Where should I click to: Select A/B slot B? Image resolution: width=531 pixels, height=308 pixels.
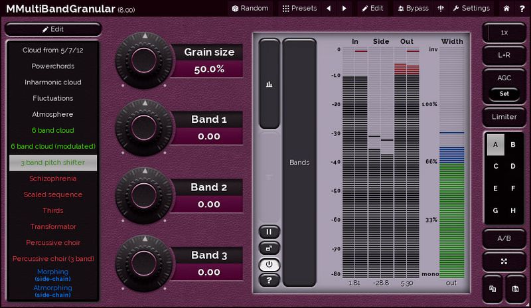pyautogui.click(x=513, y=145)
